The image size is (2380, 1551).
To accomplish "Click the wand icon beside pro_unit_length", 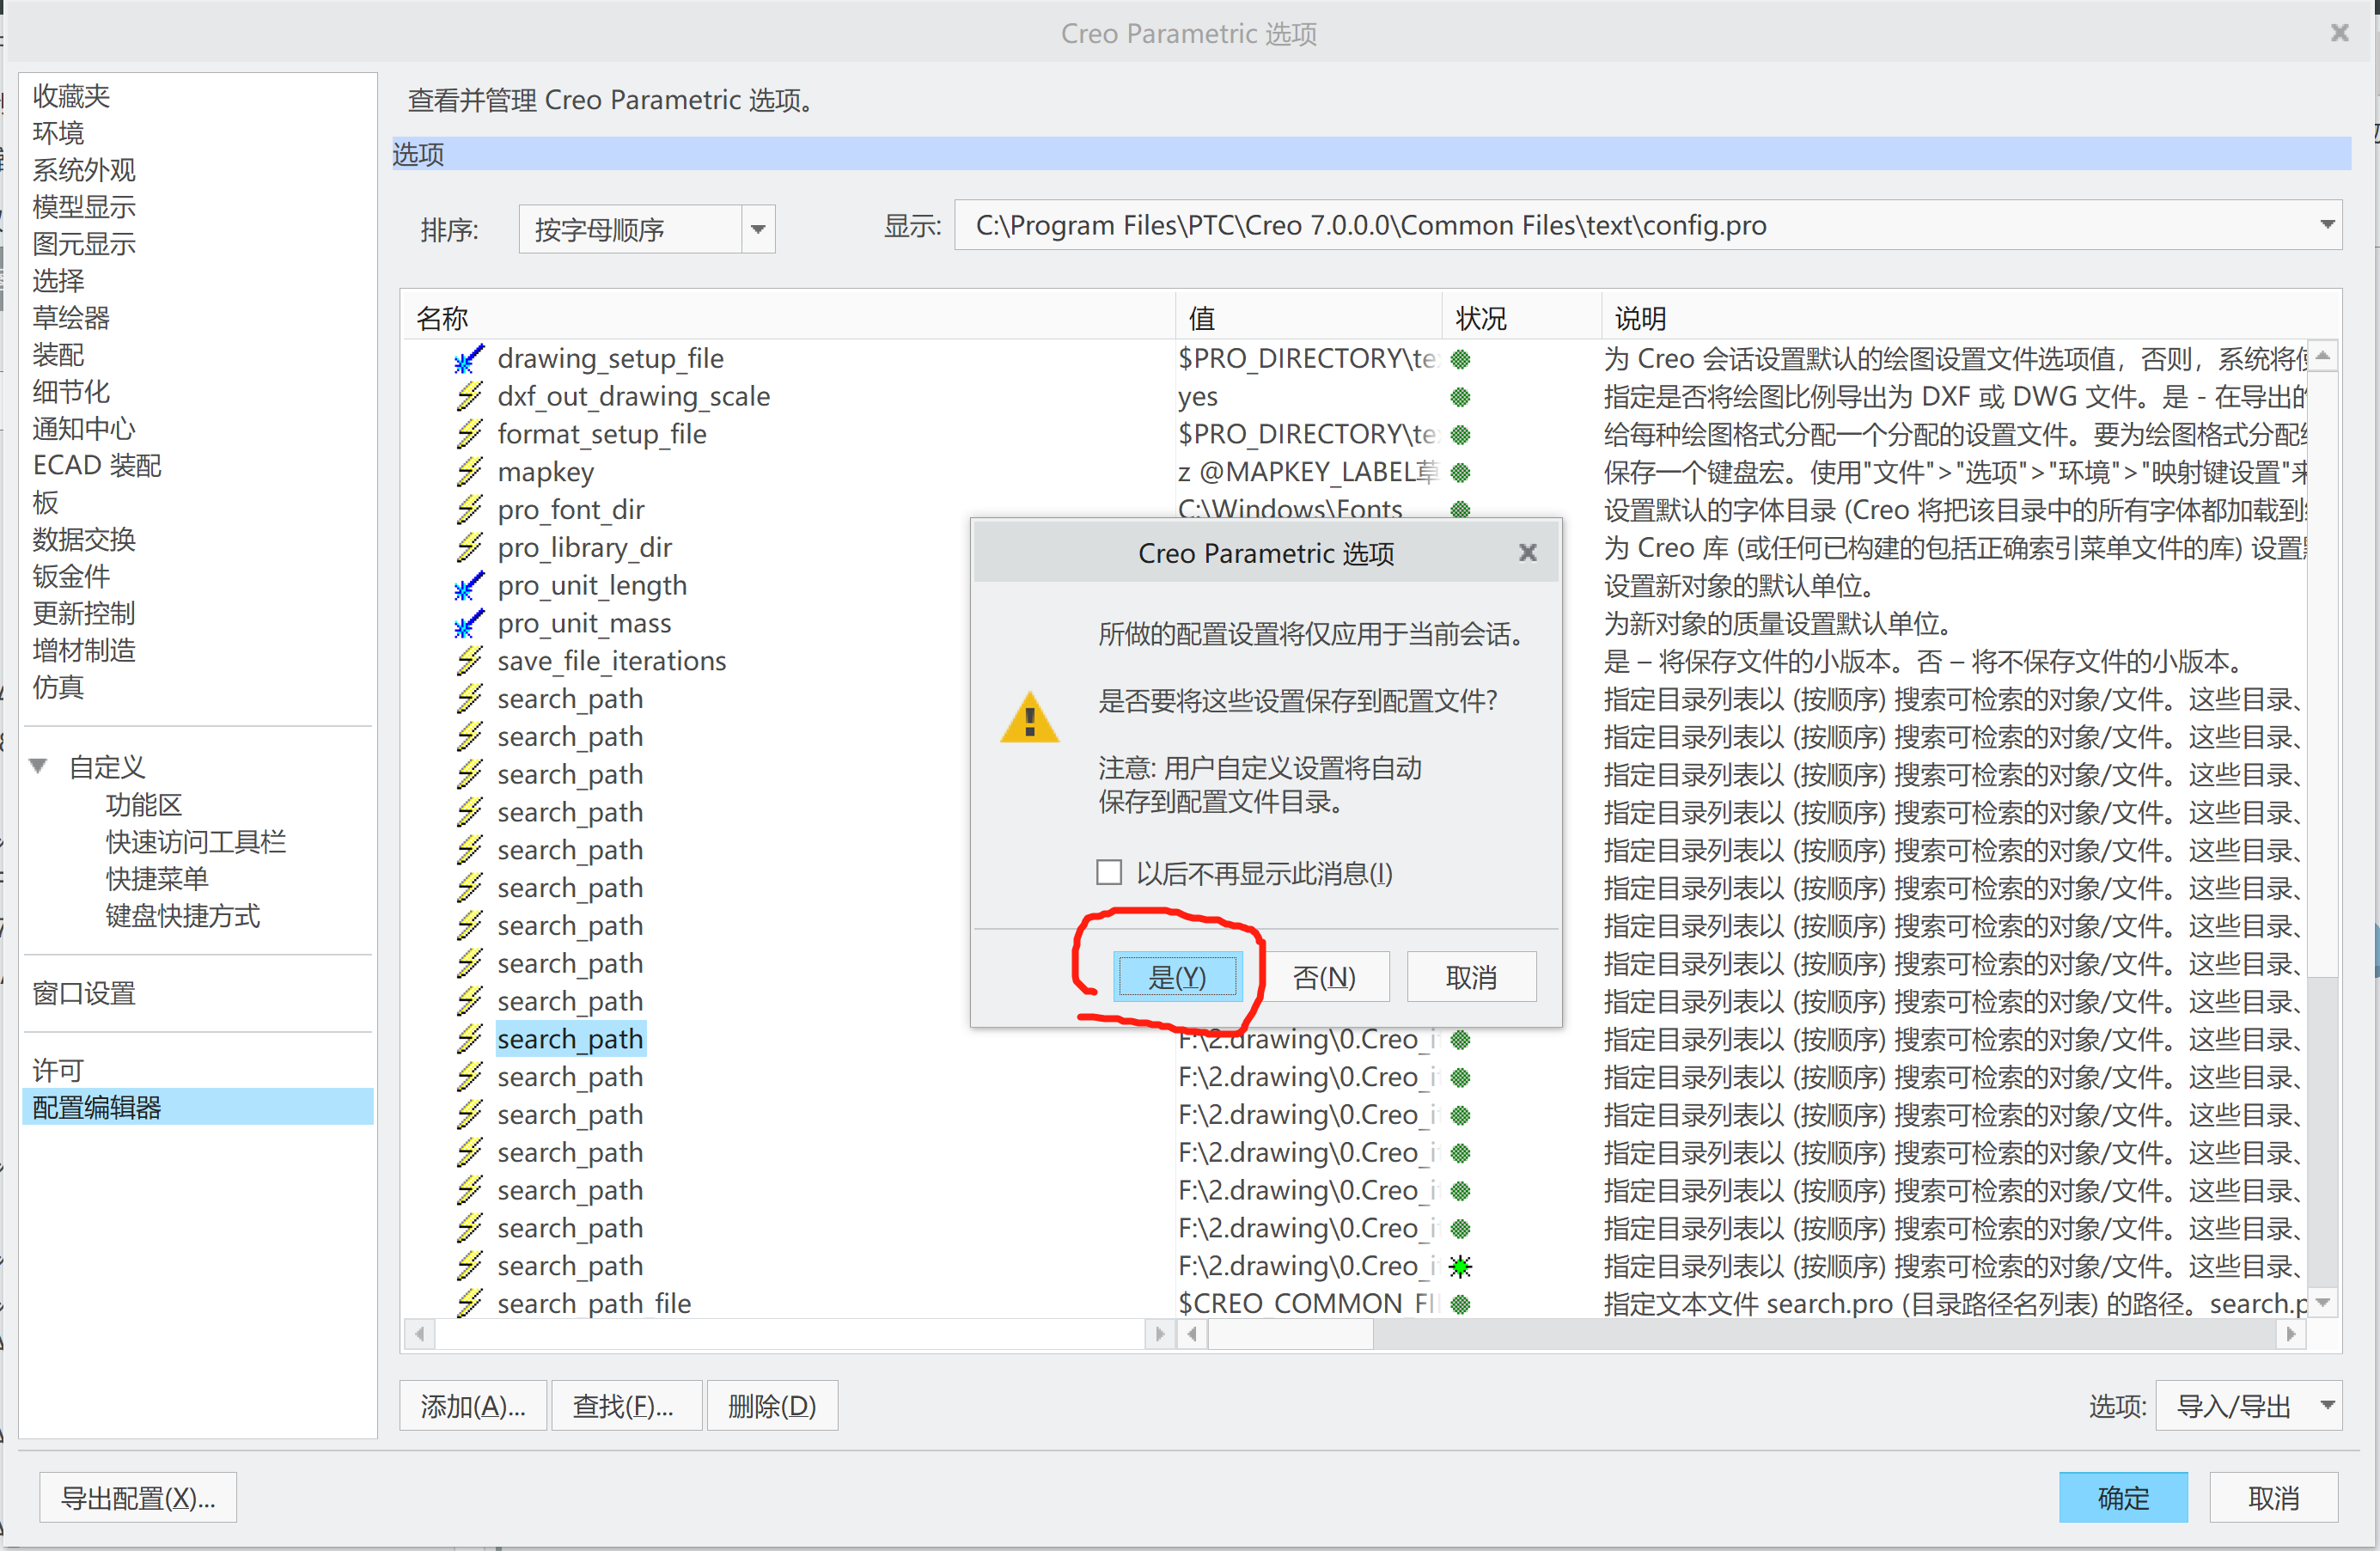I will 469,586.
